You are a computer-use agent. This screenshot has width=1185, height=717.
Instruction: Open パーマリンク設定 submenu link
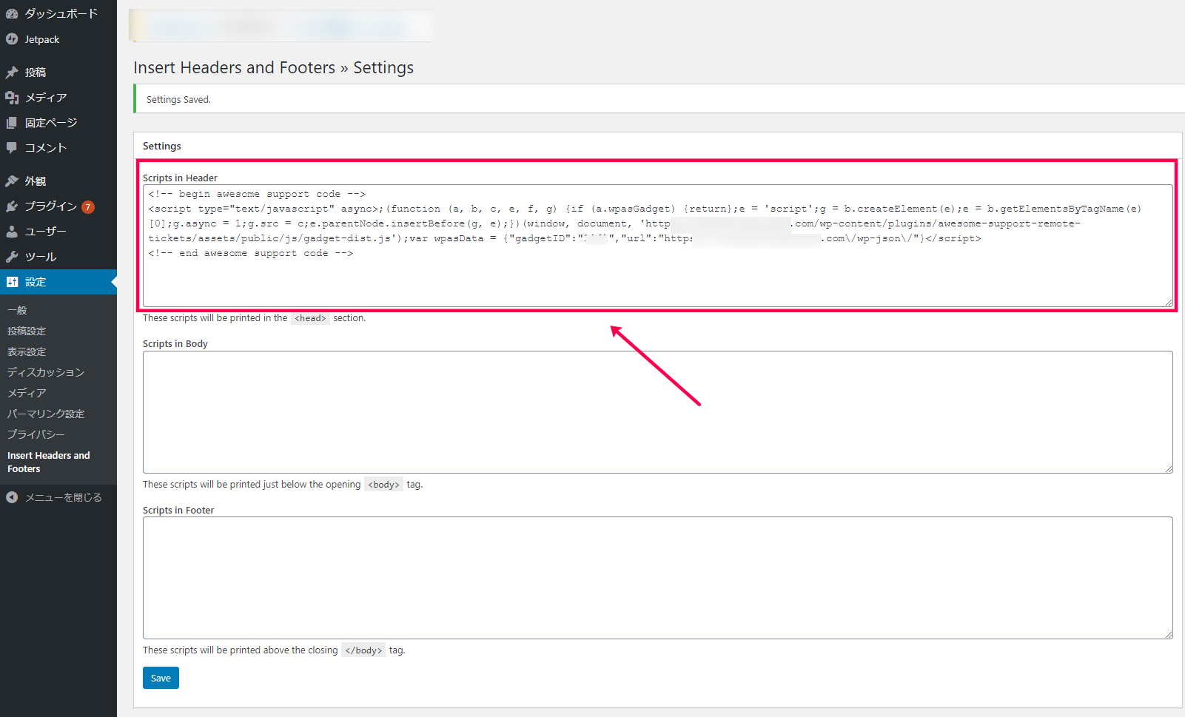(x=46, y=414)
